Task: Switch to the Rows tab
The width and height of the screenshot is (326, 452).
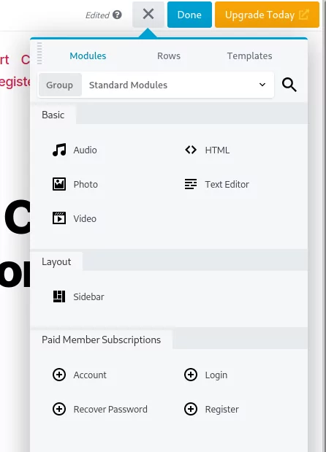Action: click(169, 56)
